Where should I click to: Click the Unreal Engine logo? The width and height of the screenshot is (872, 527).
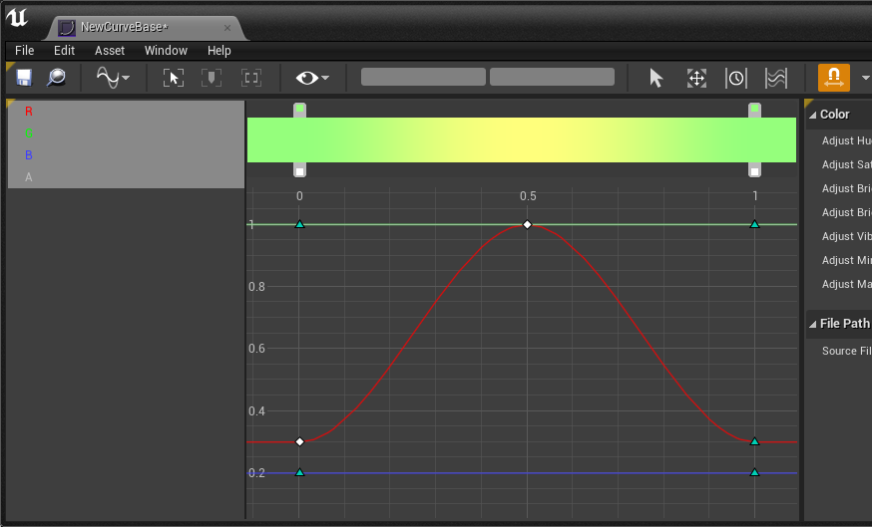pos(17,17)
